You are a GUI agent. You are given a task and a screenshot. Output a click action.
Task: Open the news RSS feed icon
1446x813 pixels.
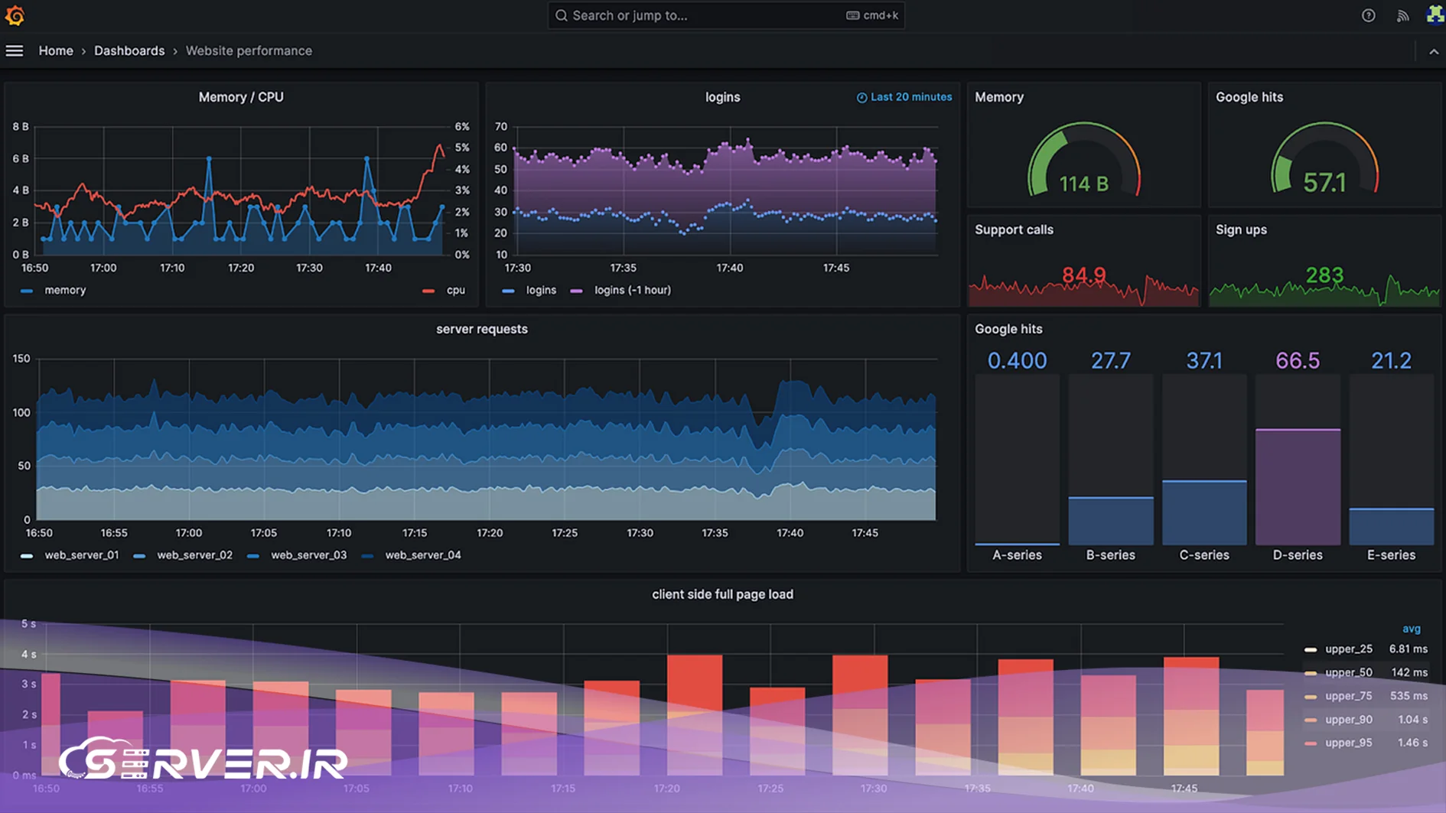click(1402, 15)
